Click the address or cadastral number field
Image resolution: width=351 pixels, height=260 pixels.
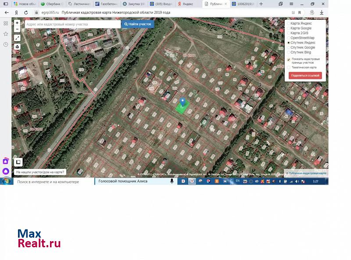tap(72, 25)
